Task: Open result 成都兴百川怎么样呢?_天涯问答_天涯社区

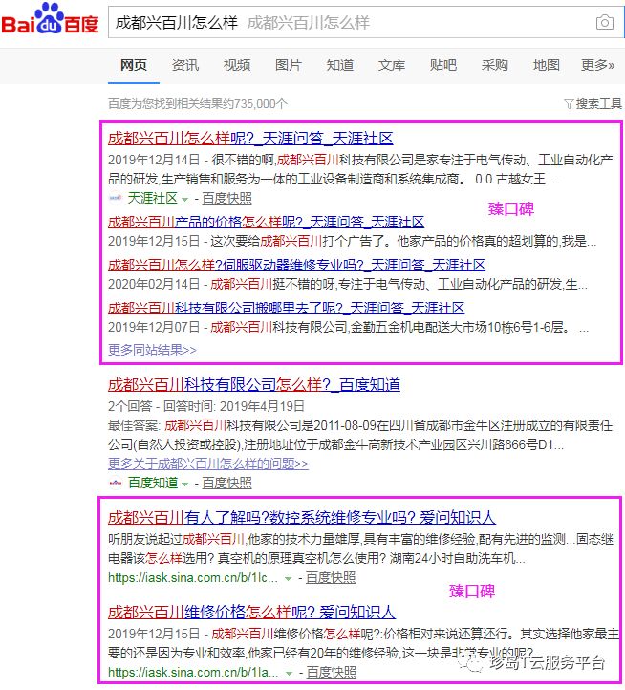Action: [x=250, y=139]
